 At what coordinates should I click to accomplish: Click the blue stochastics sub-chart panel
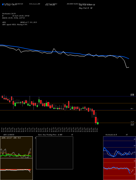pos(119,147)
